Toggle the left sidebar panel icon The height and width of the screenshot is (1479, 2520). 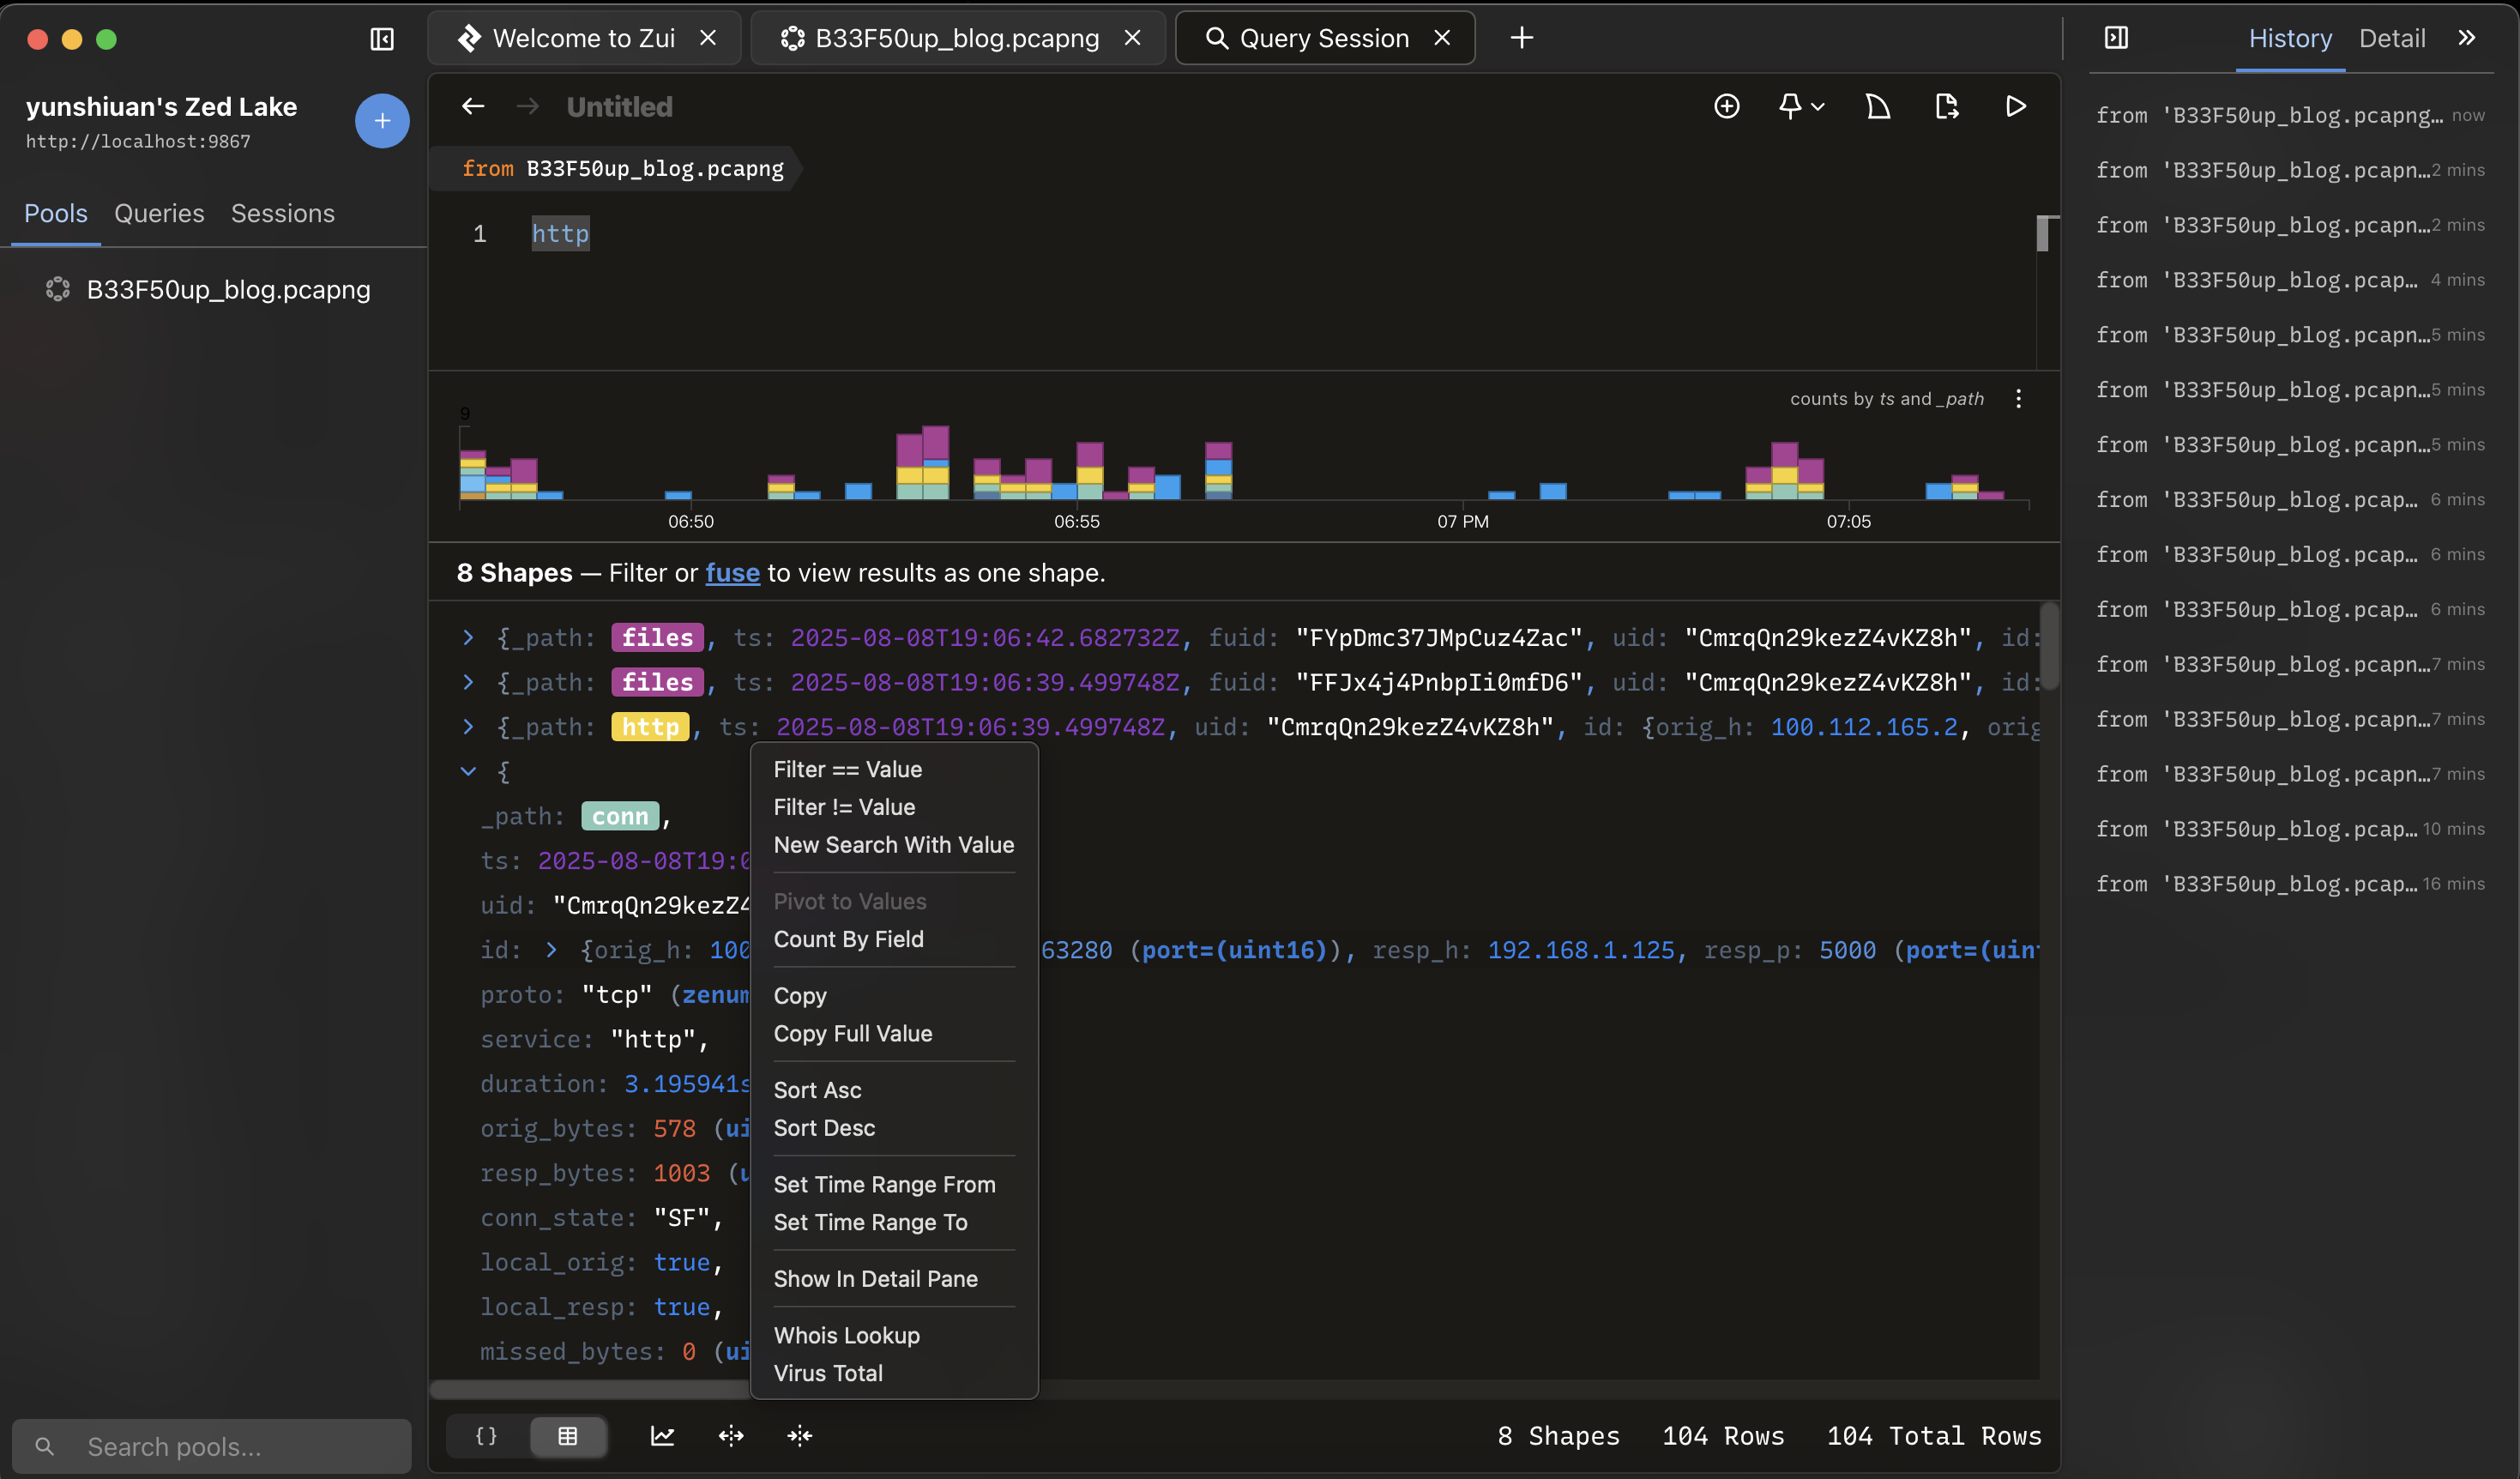[382, 39]
